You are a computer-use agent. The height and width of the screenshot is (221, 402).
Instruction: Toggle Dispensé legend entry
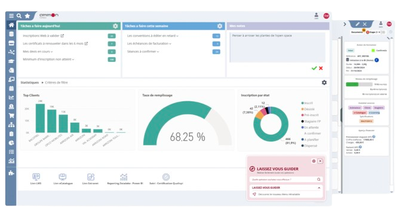309,146
